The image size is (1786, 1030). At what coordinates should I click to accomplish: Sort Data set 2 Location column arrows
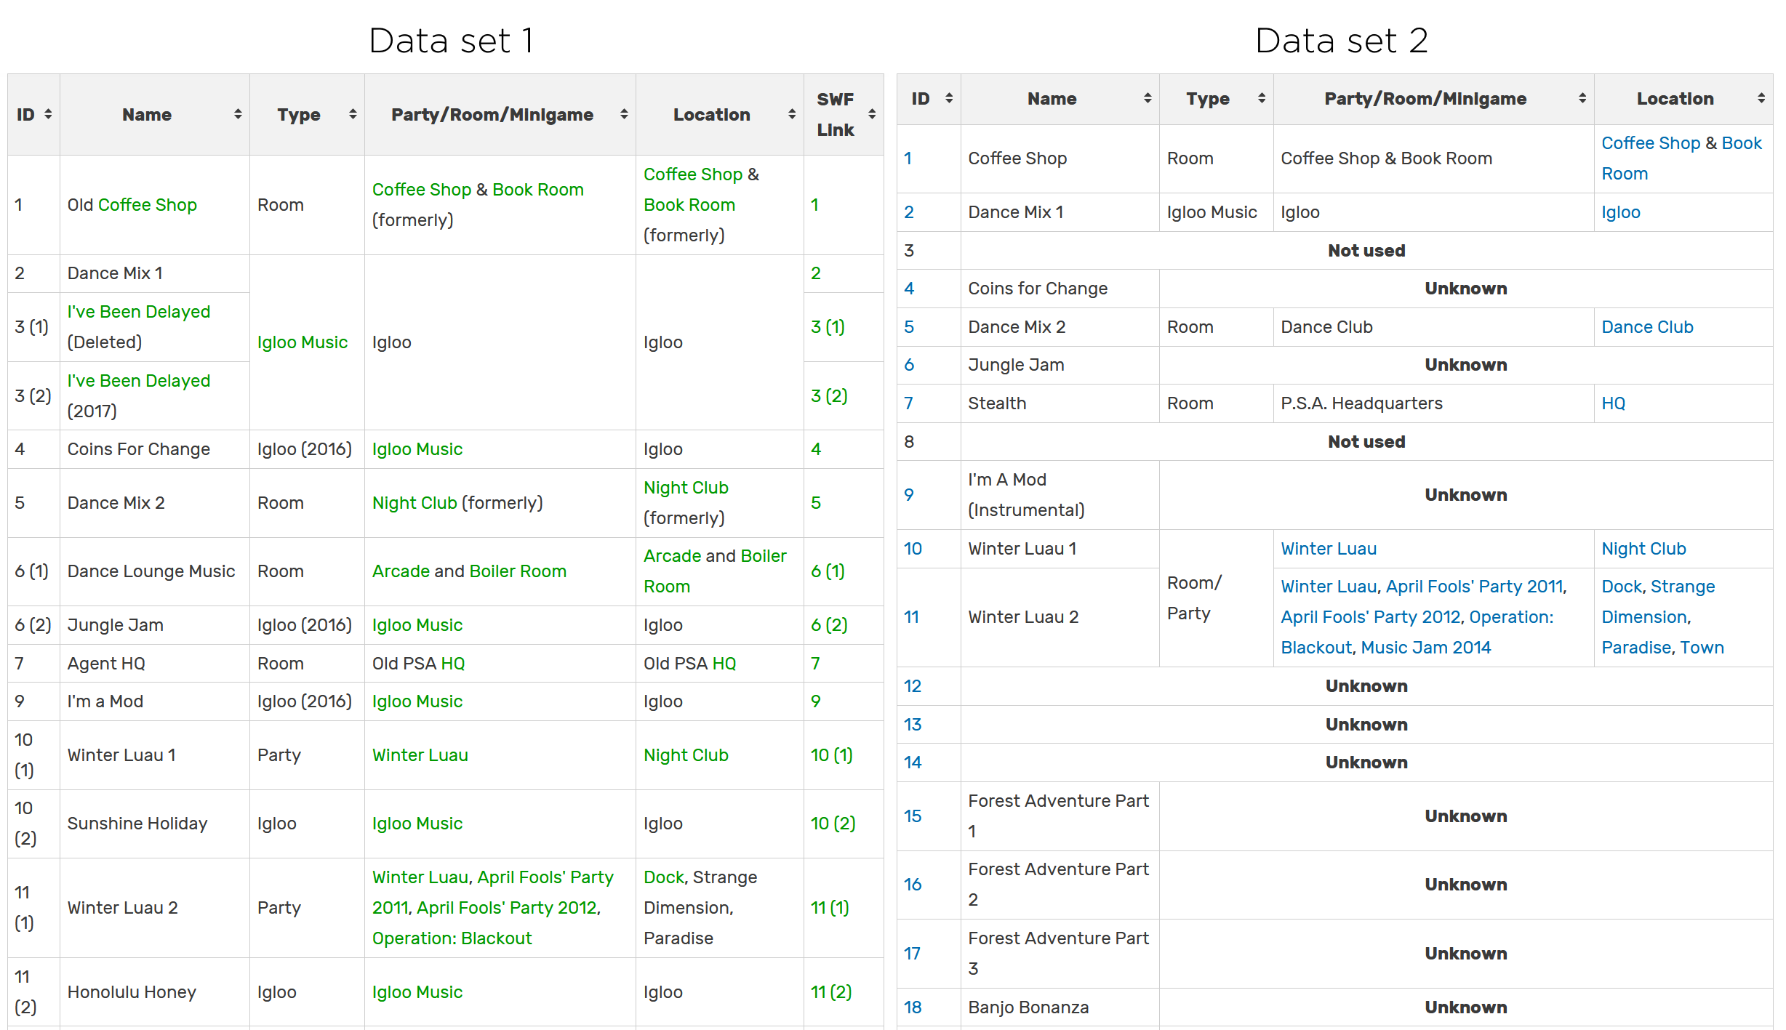point(1761,98)
